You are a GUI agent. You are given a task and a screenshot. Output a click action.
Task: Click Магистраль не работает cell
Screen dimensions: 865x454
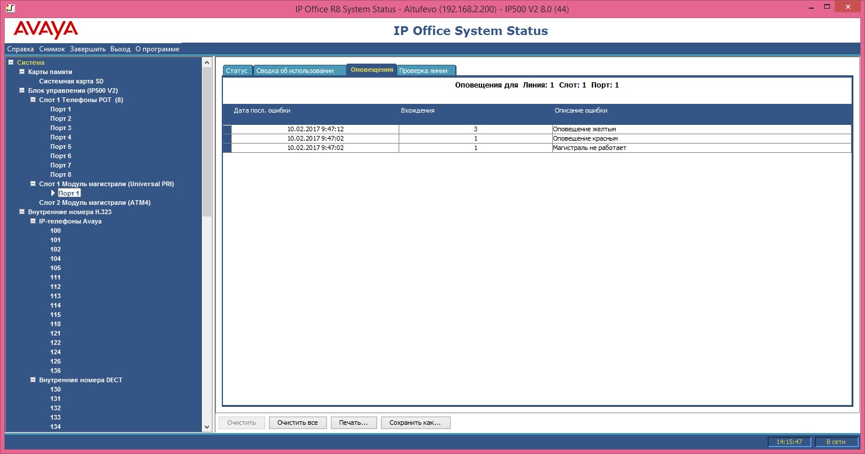point(701,148)
